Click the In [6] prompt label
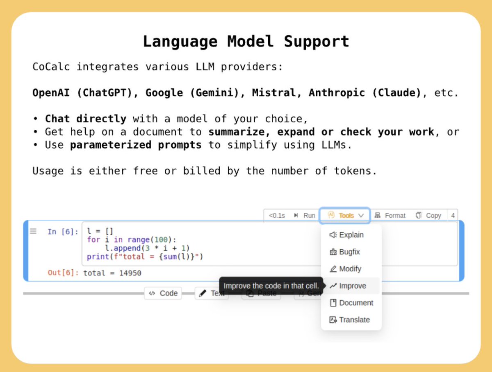 point(62,232)
